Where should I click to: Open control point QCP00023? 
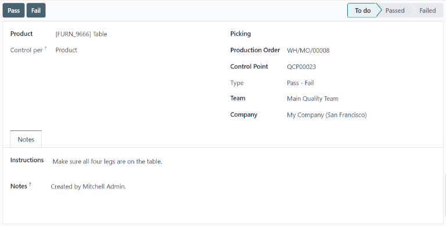(x=301, y=67)
